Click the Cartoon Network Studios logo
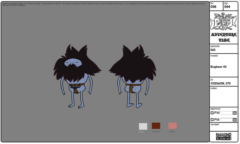This screenshot has width=240, height=144. pos(223,136)
